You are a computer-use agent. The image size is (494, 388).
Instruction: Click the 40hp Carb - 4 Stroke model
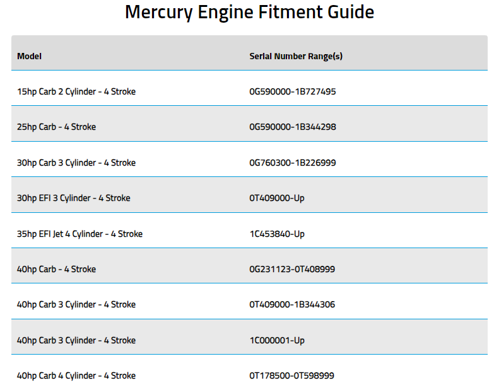click(x=56, y=269)
